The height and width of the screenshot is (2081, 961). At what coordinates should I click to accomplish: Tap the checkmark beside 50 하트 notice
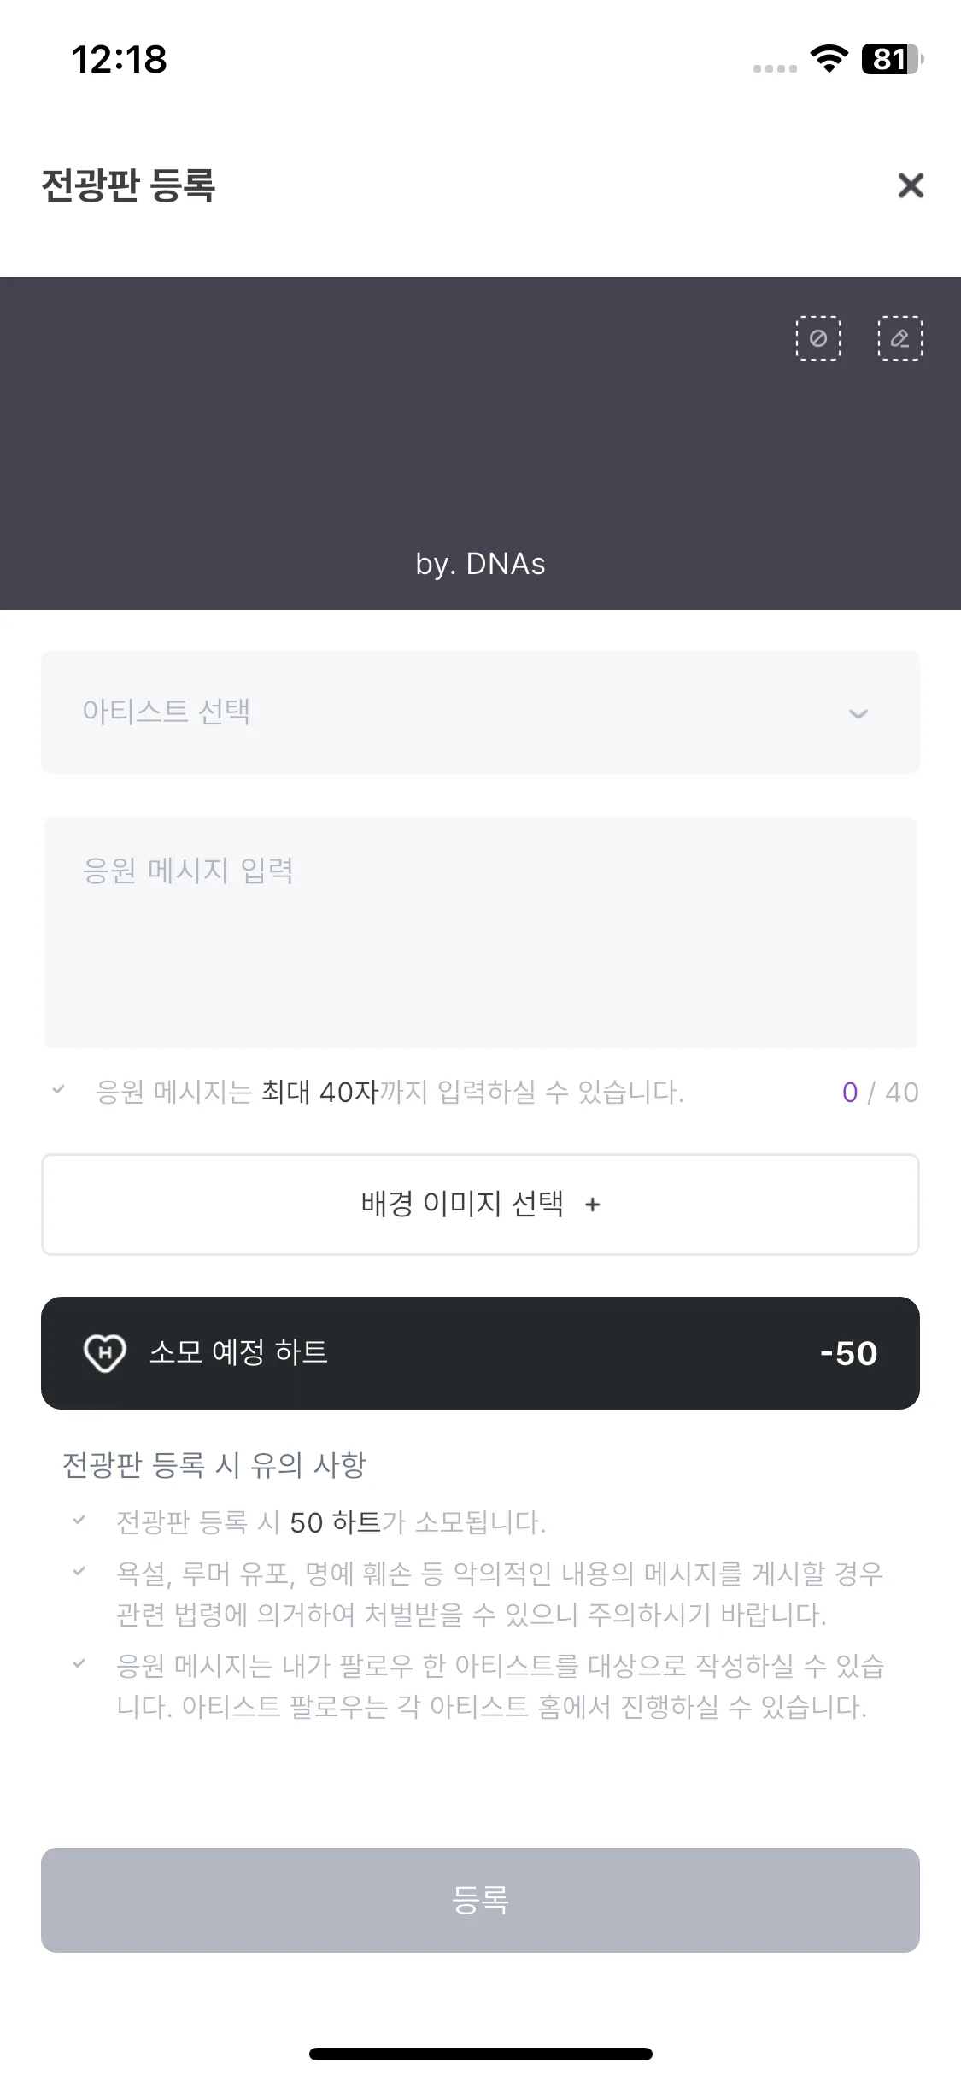[79, 1520]
